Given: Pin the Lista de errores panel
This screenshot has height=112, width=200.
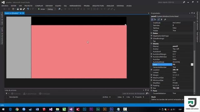Looking at the screenshot, I should 146,90.
